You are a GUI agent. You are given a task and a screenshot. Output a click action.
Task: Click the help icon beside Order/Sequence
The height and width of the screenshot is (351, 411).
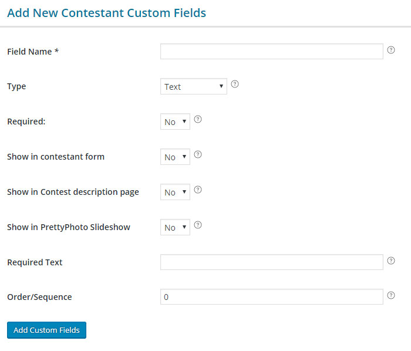391,295
